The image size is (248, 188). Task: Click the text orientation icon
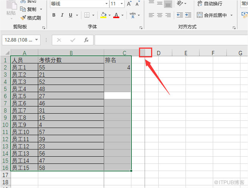180,3
